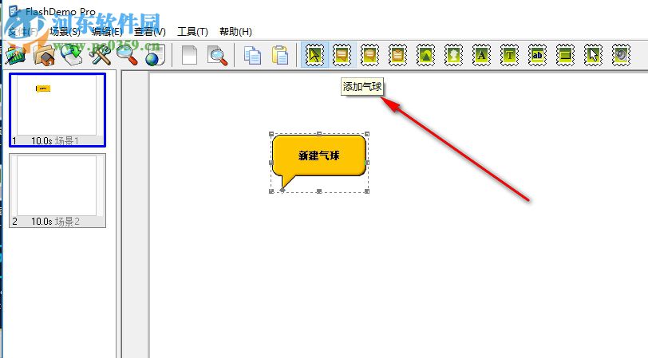
Task: Select the arrow selection stamp tool
Action: 314,54
